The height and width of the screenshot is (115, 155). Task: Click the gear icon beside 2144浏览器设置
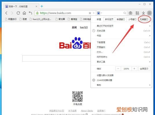[x=94, y=80]
